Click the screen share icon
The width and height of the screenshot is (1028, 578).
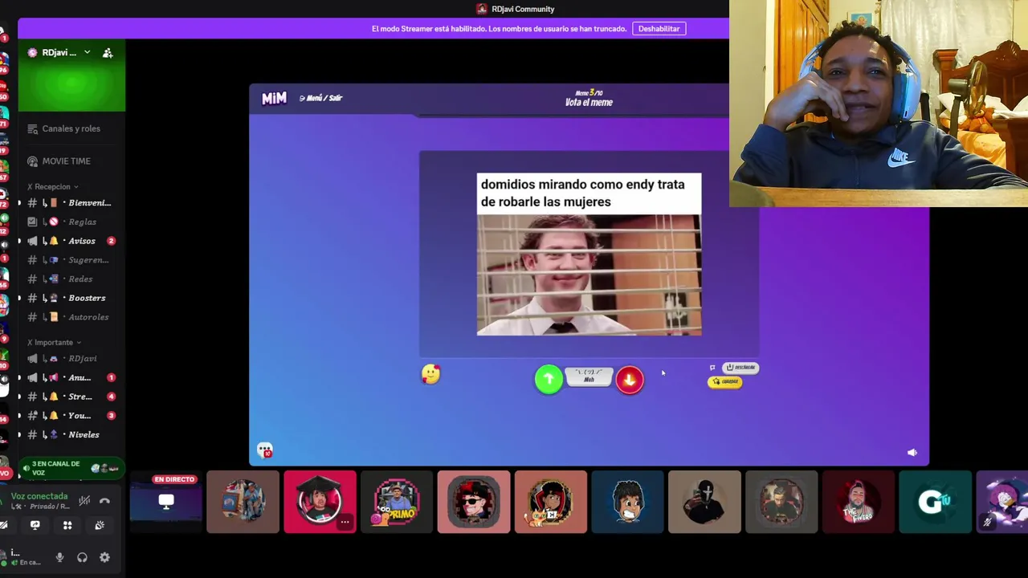pos(35,525)
